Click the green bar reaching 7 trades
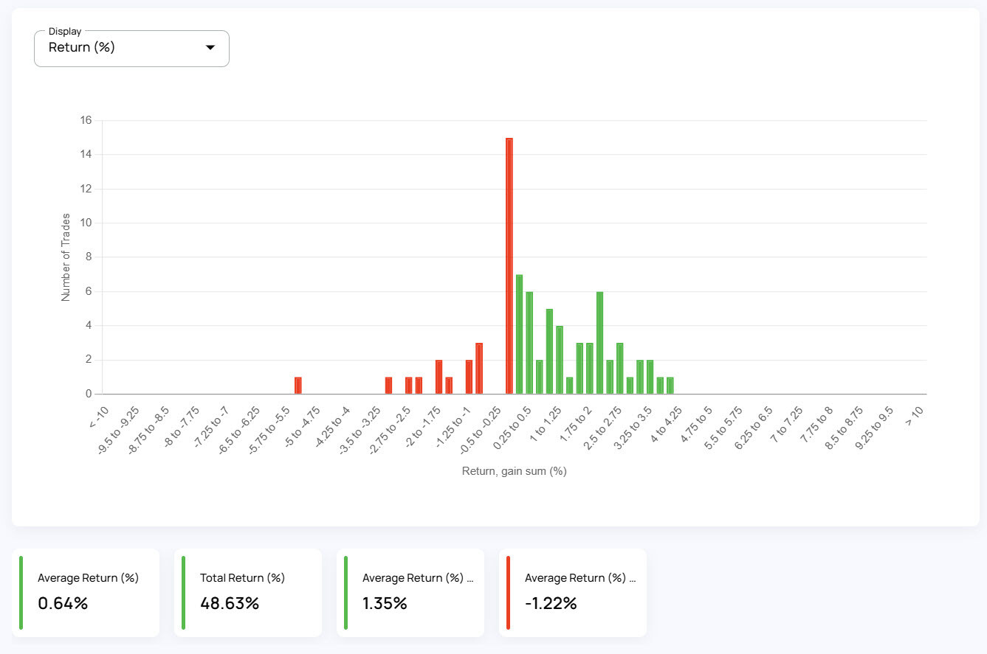987x654 pixels. click(x=519, y=335)
